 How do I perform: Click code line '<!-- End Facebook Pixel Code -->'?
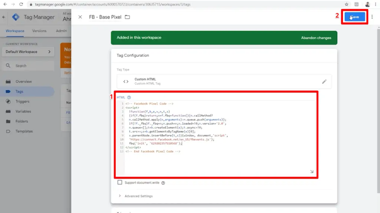point(153,151)
